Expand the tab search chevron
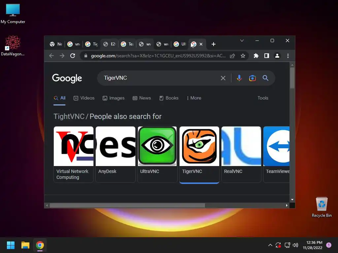This screenshot has height=253, width=338. [242, 41]
